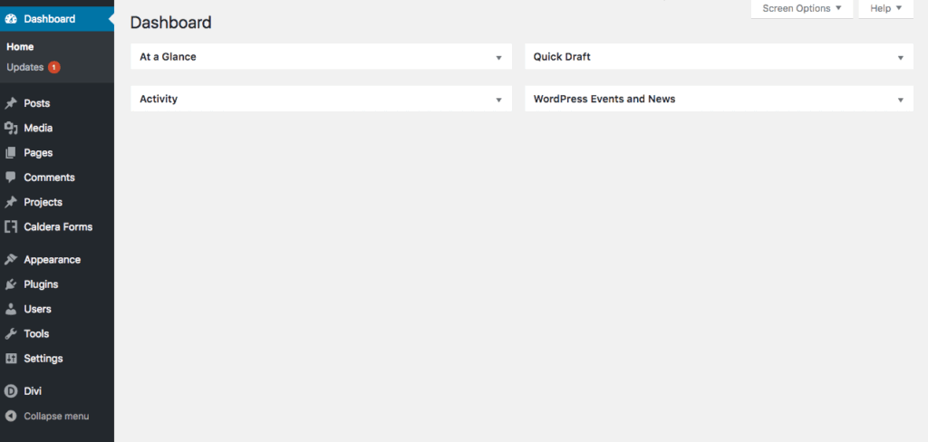Go to Plugins menu label
This screenshot has width=928, height=442.
41,284
